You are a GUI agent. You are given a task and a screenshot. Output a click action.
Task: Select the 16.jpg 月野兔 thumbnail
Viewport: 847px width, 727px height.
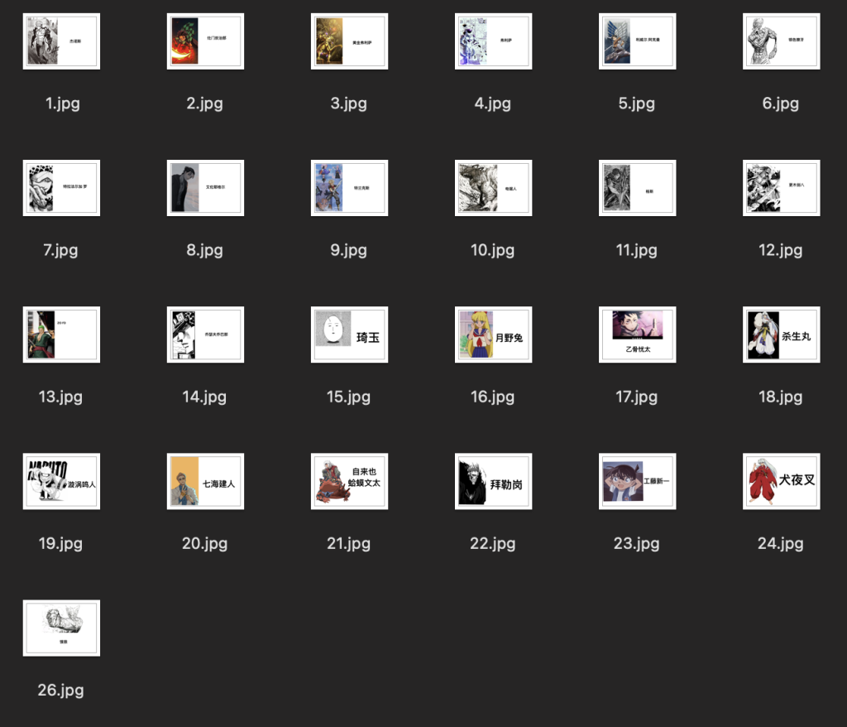click(x=493, y=335)
